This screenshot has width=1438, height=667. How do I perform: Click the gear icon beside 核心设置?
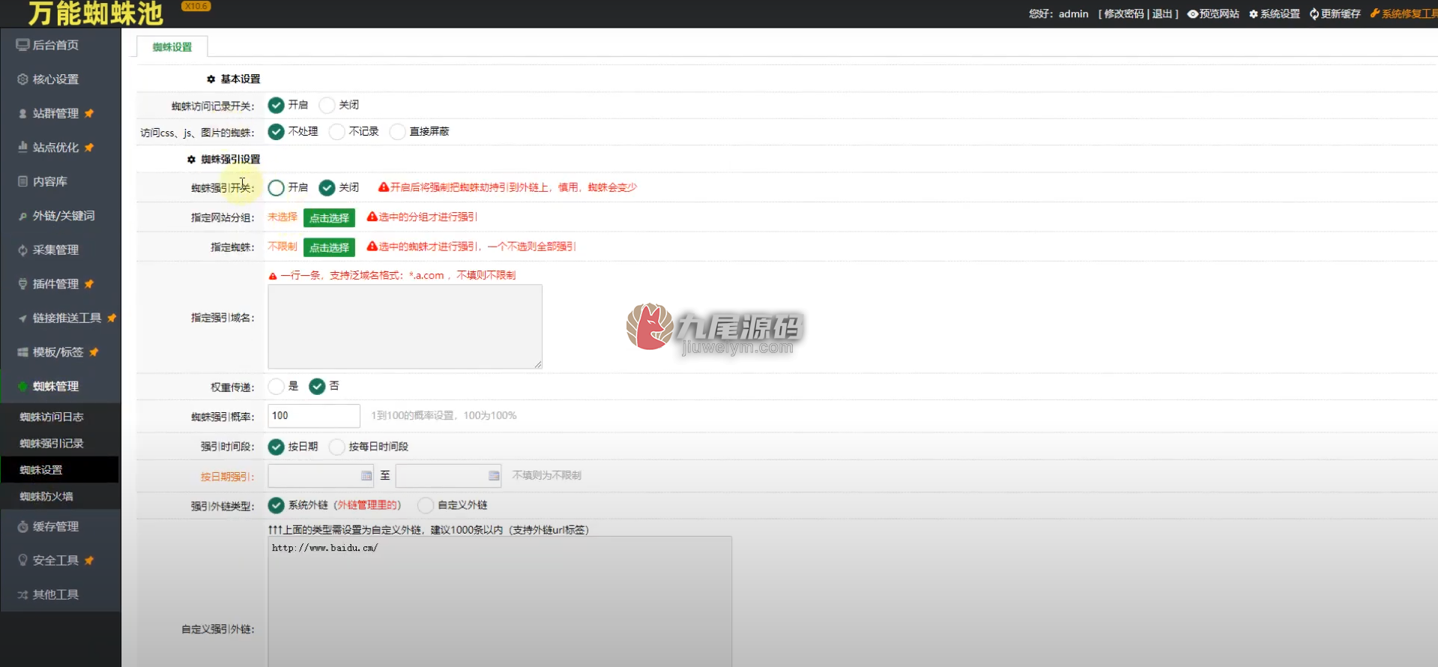(22, 79)
